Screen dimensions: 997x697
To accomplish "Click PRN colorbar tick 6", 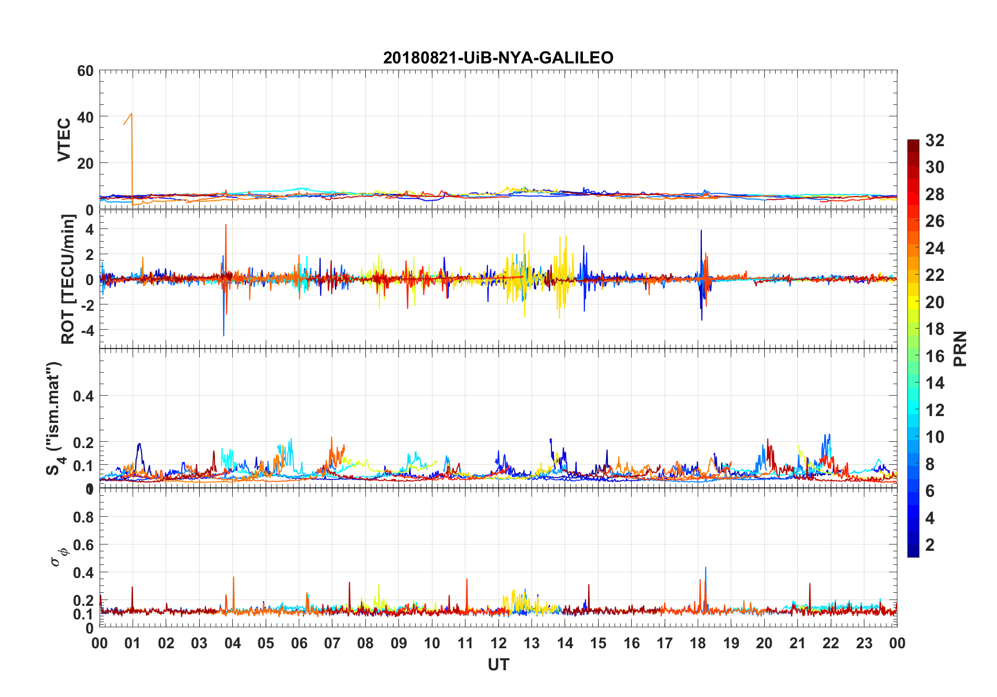I will coord(930,491).
